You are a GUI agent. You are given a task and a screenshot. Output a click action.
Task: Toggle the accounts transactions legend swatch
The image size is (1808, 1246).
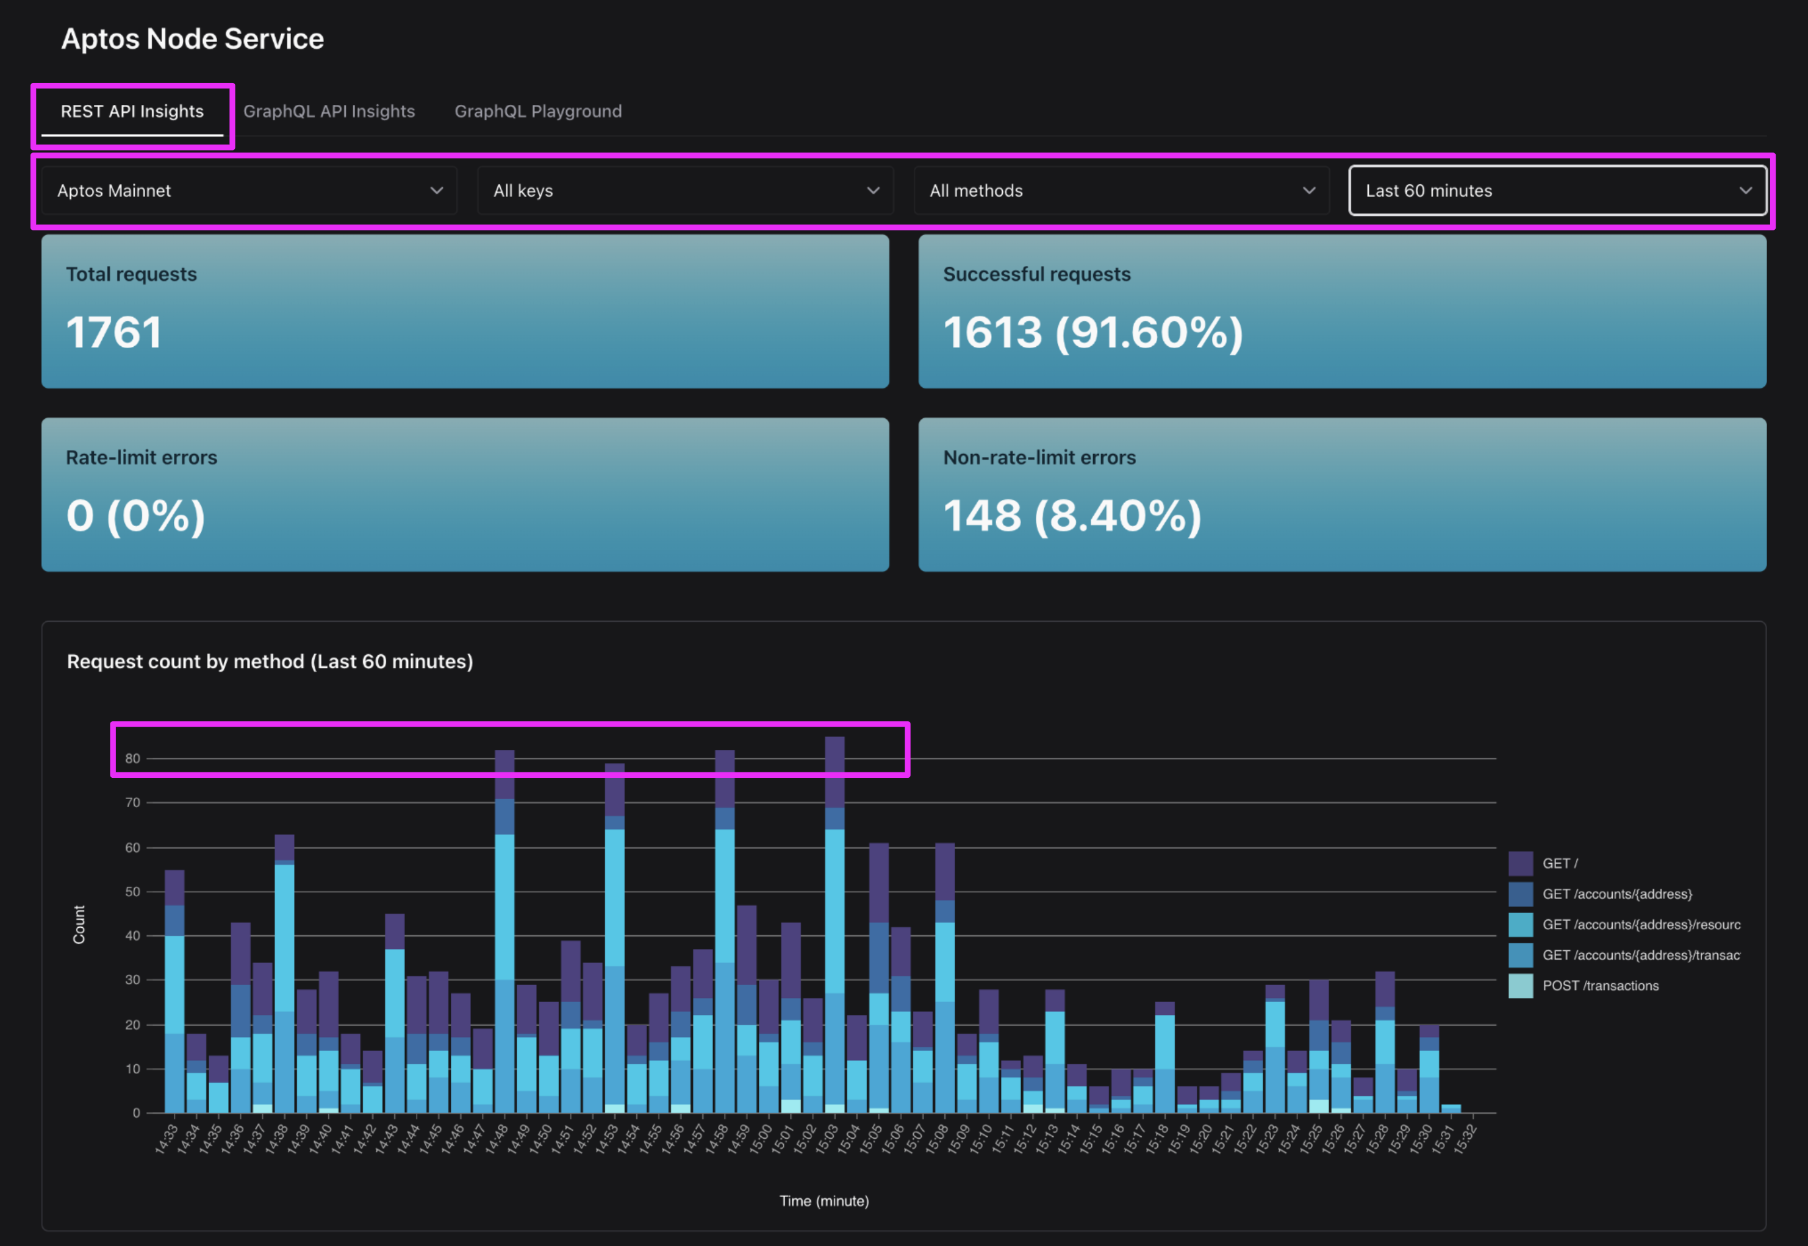(x=1520, y=955)
